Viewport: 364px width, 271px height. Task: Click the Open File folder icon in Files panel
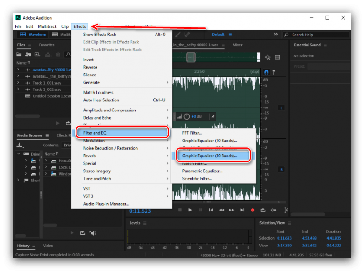19,55
